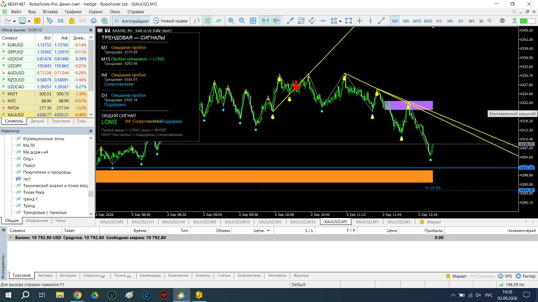Tile chart windows grid icon

click(x=253, y=21)
